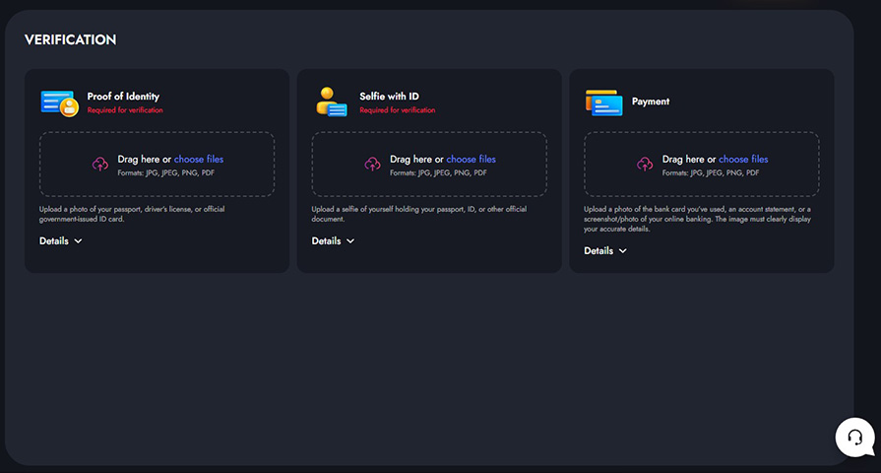881x473 pixels.
Task: Choose files for Payment upload
Action: coord(743,159)
